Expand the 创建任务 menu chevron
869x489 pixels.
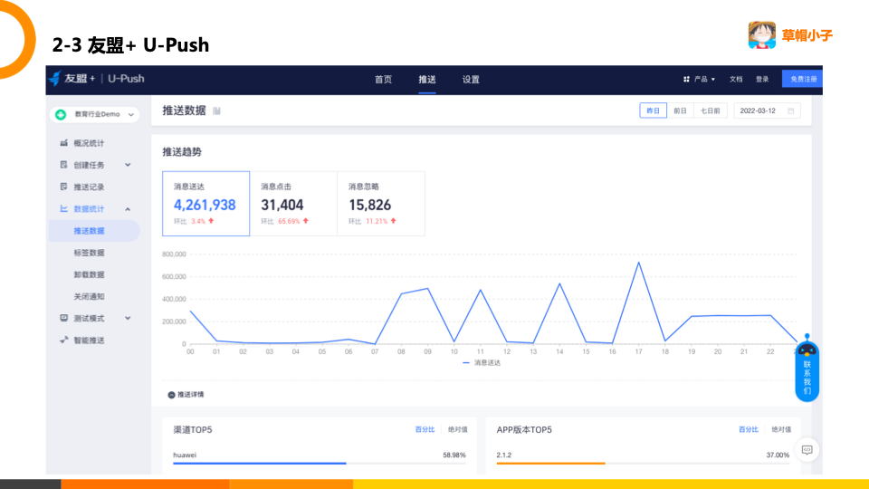128,165
